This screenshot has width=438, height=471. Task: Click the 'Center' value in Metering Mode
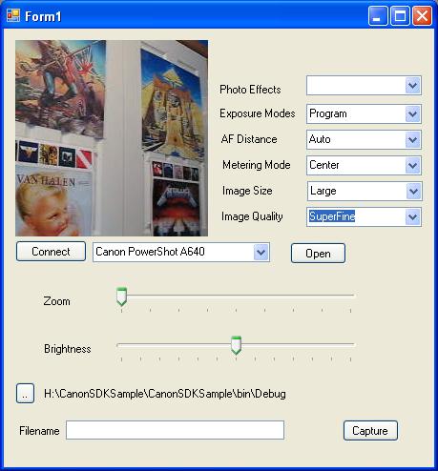coord(324,165)
